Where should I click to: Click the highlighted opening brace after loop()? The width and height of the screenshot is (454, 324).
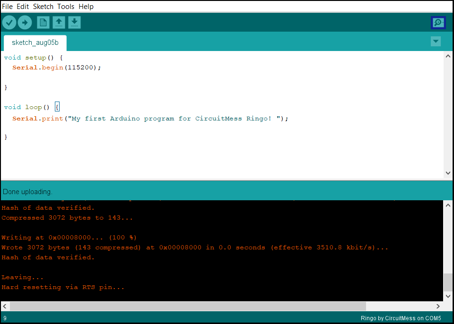[x=57, y=107]
